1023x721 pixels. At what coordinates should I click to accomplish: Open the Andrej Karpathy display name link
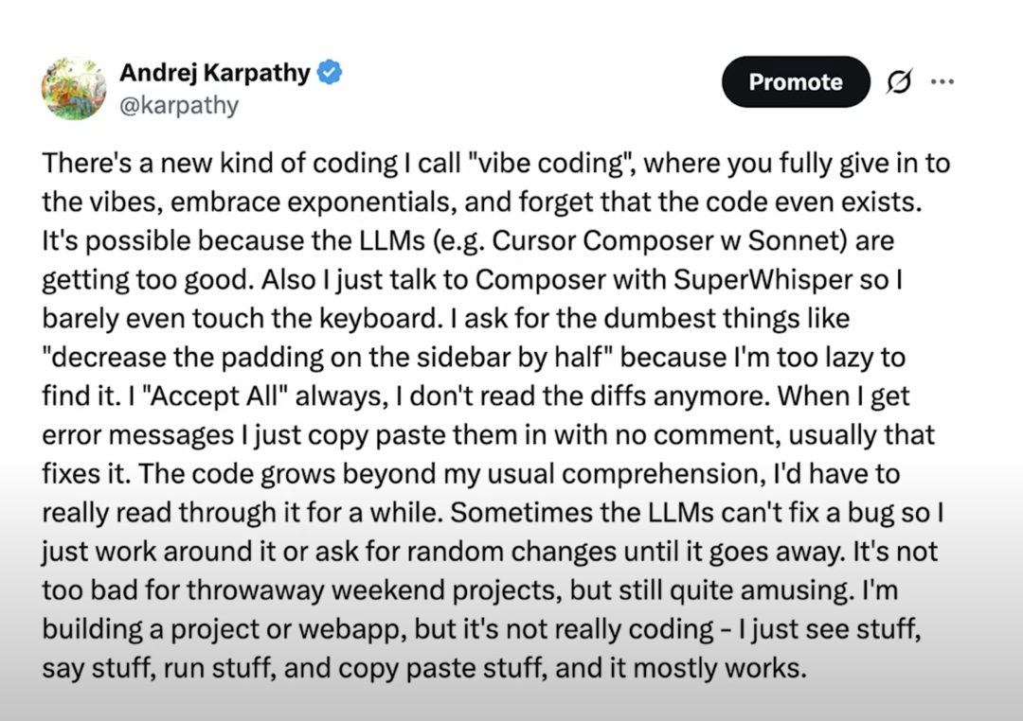coord(215,73)
